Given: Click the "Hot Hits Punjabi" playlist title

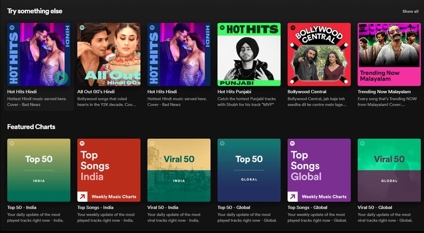Looking at the screenshot, I should click(x=235, y=91).
